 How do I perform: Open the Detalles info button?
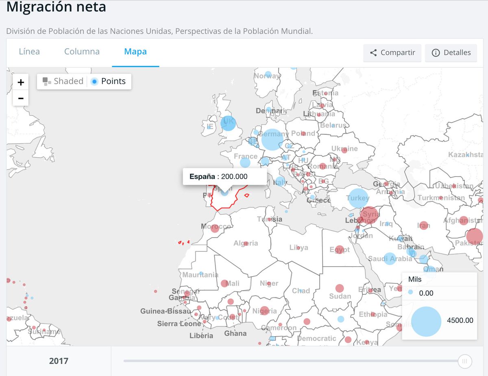(451, 53)
